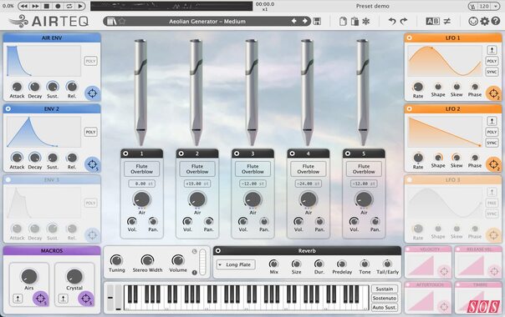The image size is (505, 317).
Task: Click the Stereo Width knob
Action: coord(147,260)
